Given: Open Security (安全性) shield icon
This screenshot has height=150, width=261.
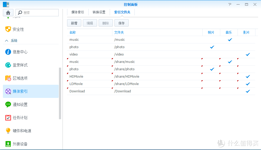Looking at the screenshot, I should pos(8,29).
